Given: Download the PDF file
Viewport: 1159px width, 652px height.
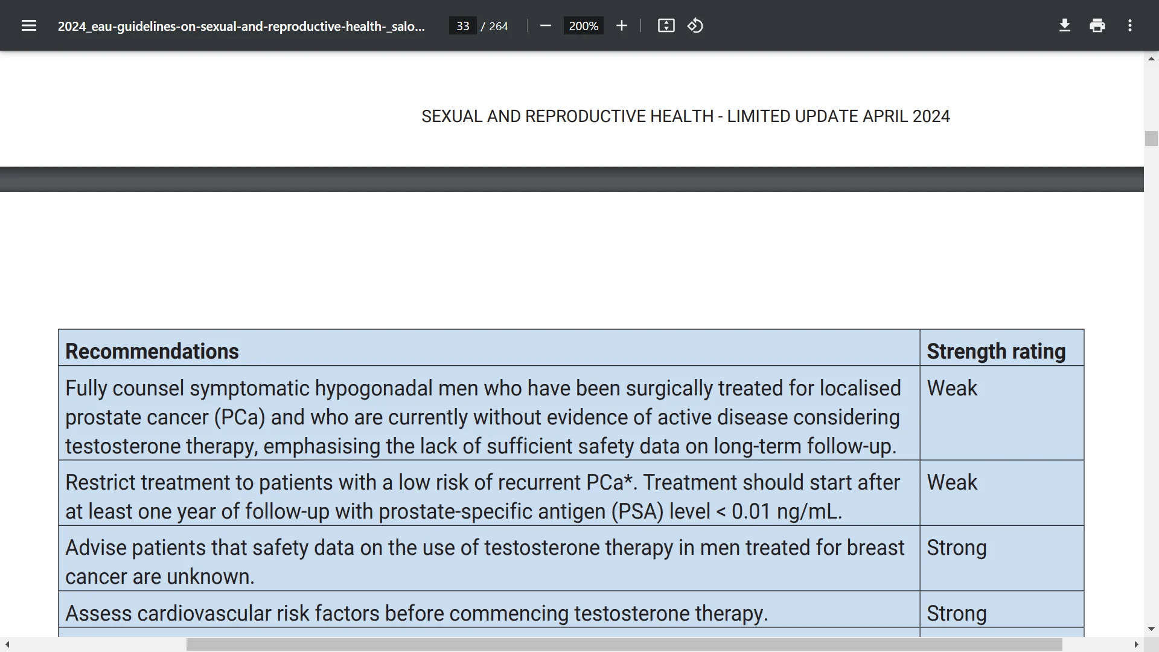Looking at the screenshot, I should pyautogui.click(x=1065, y=25).
